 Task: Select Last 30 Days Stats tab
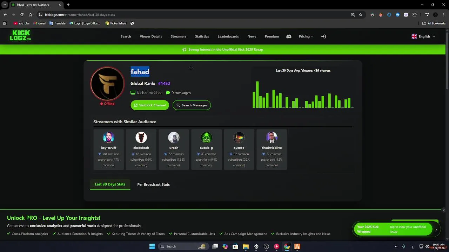tap(110, 184)
